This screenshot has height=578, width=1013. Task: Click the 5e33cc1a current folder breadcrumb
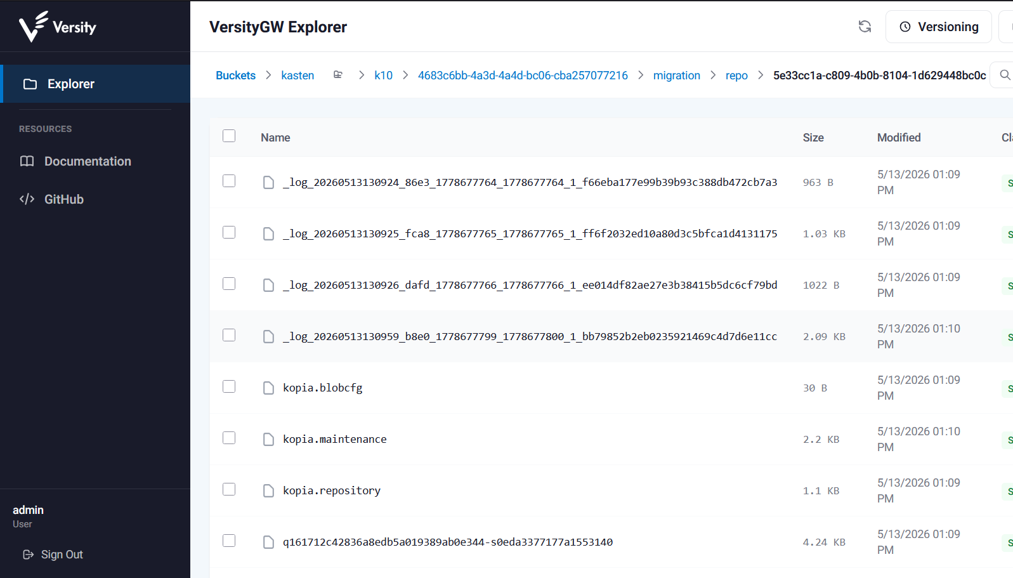pyautogui.click(x=879, y=76)
